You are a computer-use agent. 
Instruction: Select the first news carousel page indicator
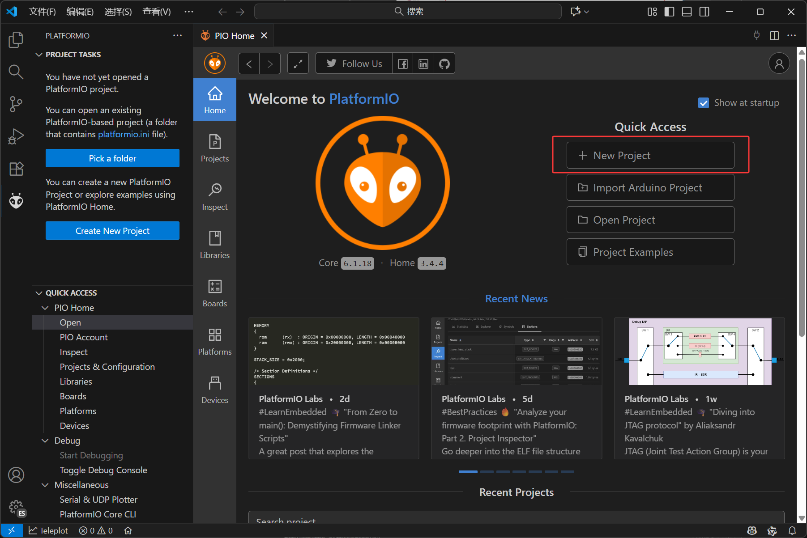[468, 471]
